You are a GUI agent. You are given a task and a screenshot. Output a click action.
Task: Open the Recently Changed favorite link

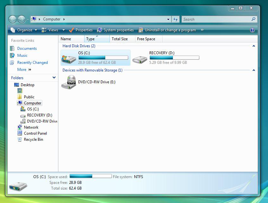coord(33,63)
